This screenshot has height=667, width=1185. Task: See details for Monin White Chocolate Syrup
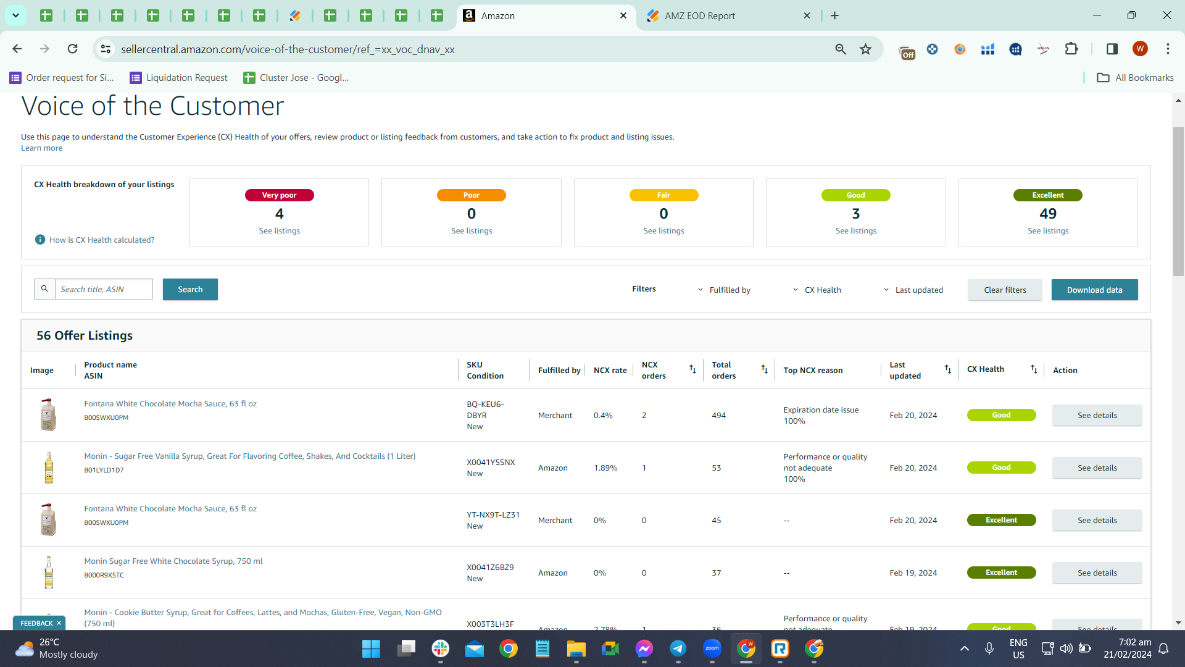(x=1097, y=573)
